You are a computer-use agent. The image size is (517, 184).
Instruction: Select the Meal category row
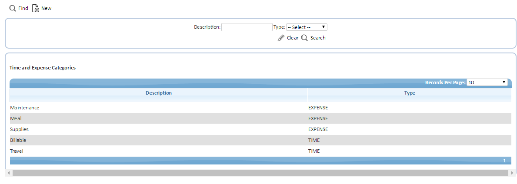260,118
